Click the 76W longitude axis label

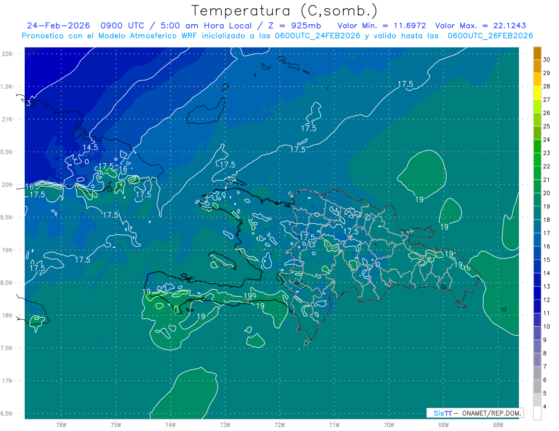pos(61,424)
